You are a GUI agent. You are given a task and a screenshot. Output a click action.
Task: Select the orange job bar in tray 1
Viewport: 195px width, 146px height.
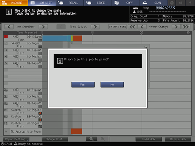[77, 38]
